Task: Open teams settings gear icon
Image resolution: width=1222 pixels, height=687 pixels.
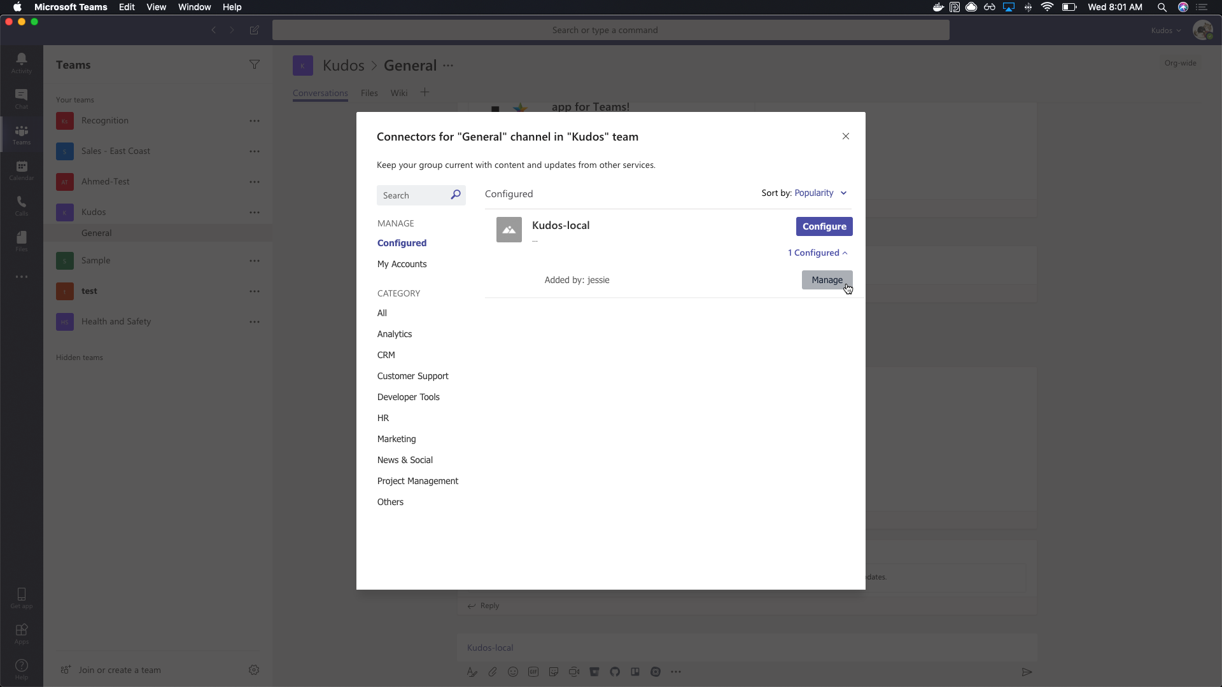Action: 254,670
